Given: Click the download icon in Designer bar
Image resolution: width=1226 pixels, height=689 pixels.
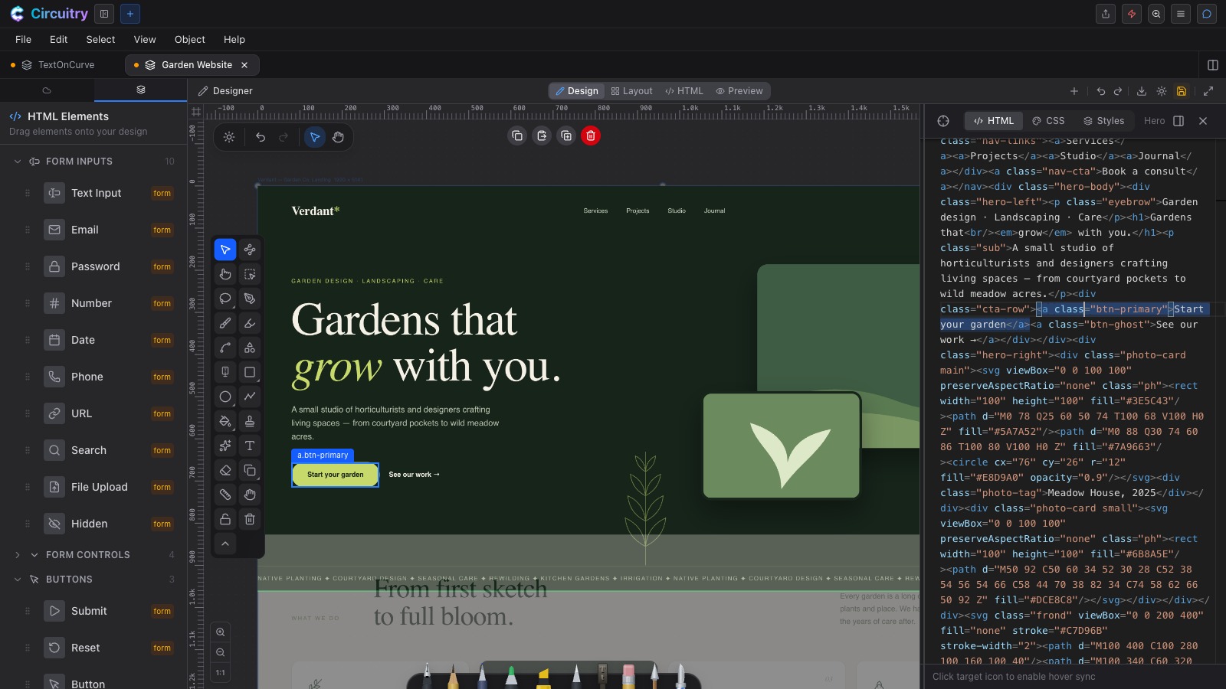Looking at the screenshot, I should click(x=1142, y=91).
